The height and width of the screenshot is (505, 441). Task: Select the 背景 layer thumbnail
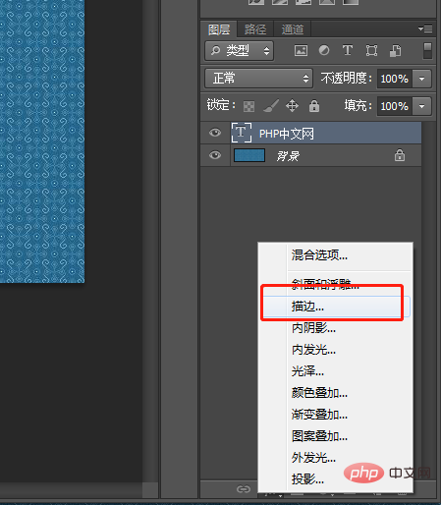[249, 155]
